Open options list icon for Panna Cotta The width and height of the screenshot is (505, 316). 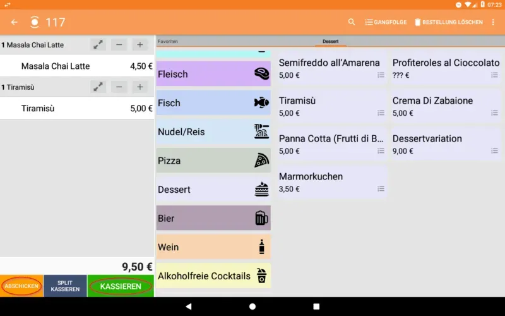click(381, 151)
